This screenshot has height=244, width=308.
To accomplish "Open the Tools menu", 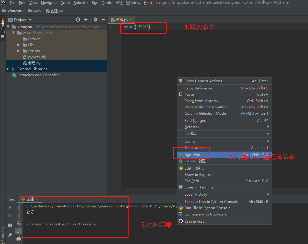I will click(107, 3).
